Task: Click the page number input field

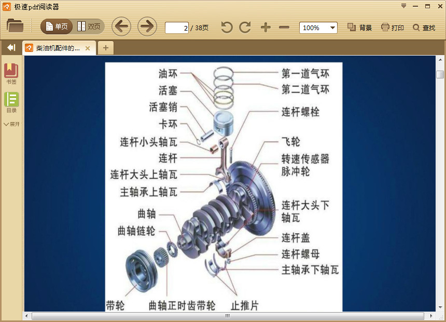Action: 177,28
